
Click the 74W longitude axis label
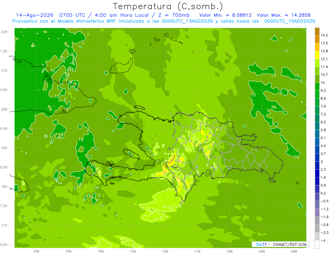pos(101,251)
